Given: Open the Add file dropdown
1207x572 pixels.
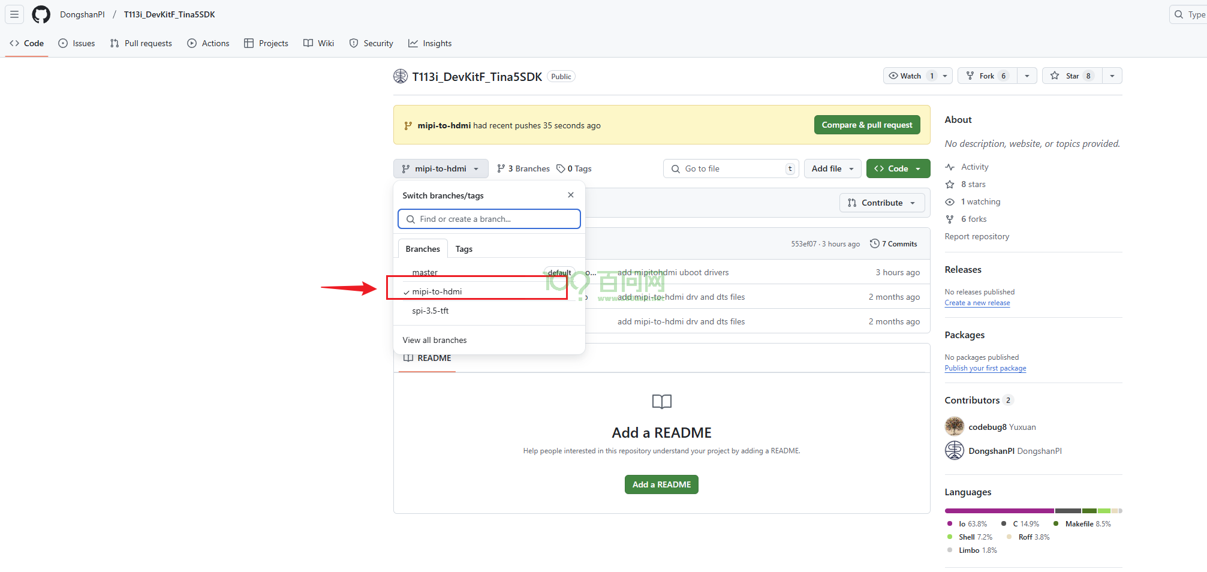Looking at the screenshot, I should 832,168.
